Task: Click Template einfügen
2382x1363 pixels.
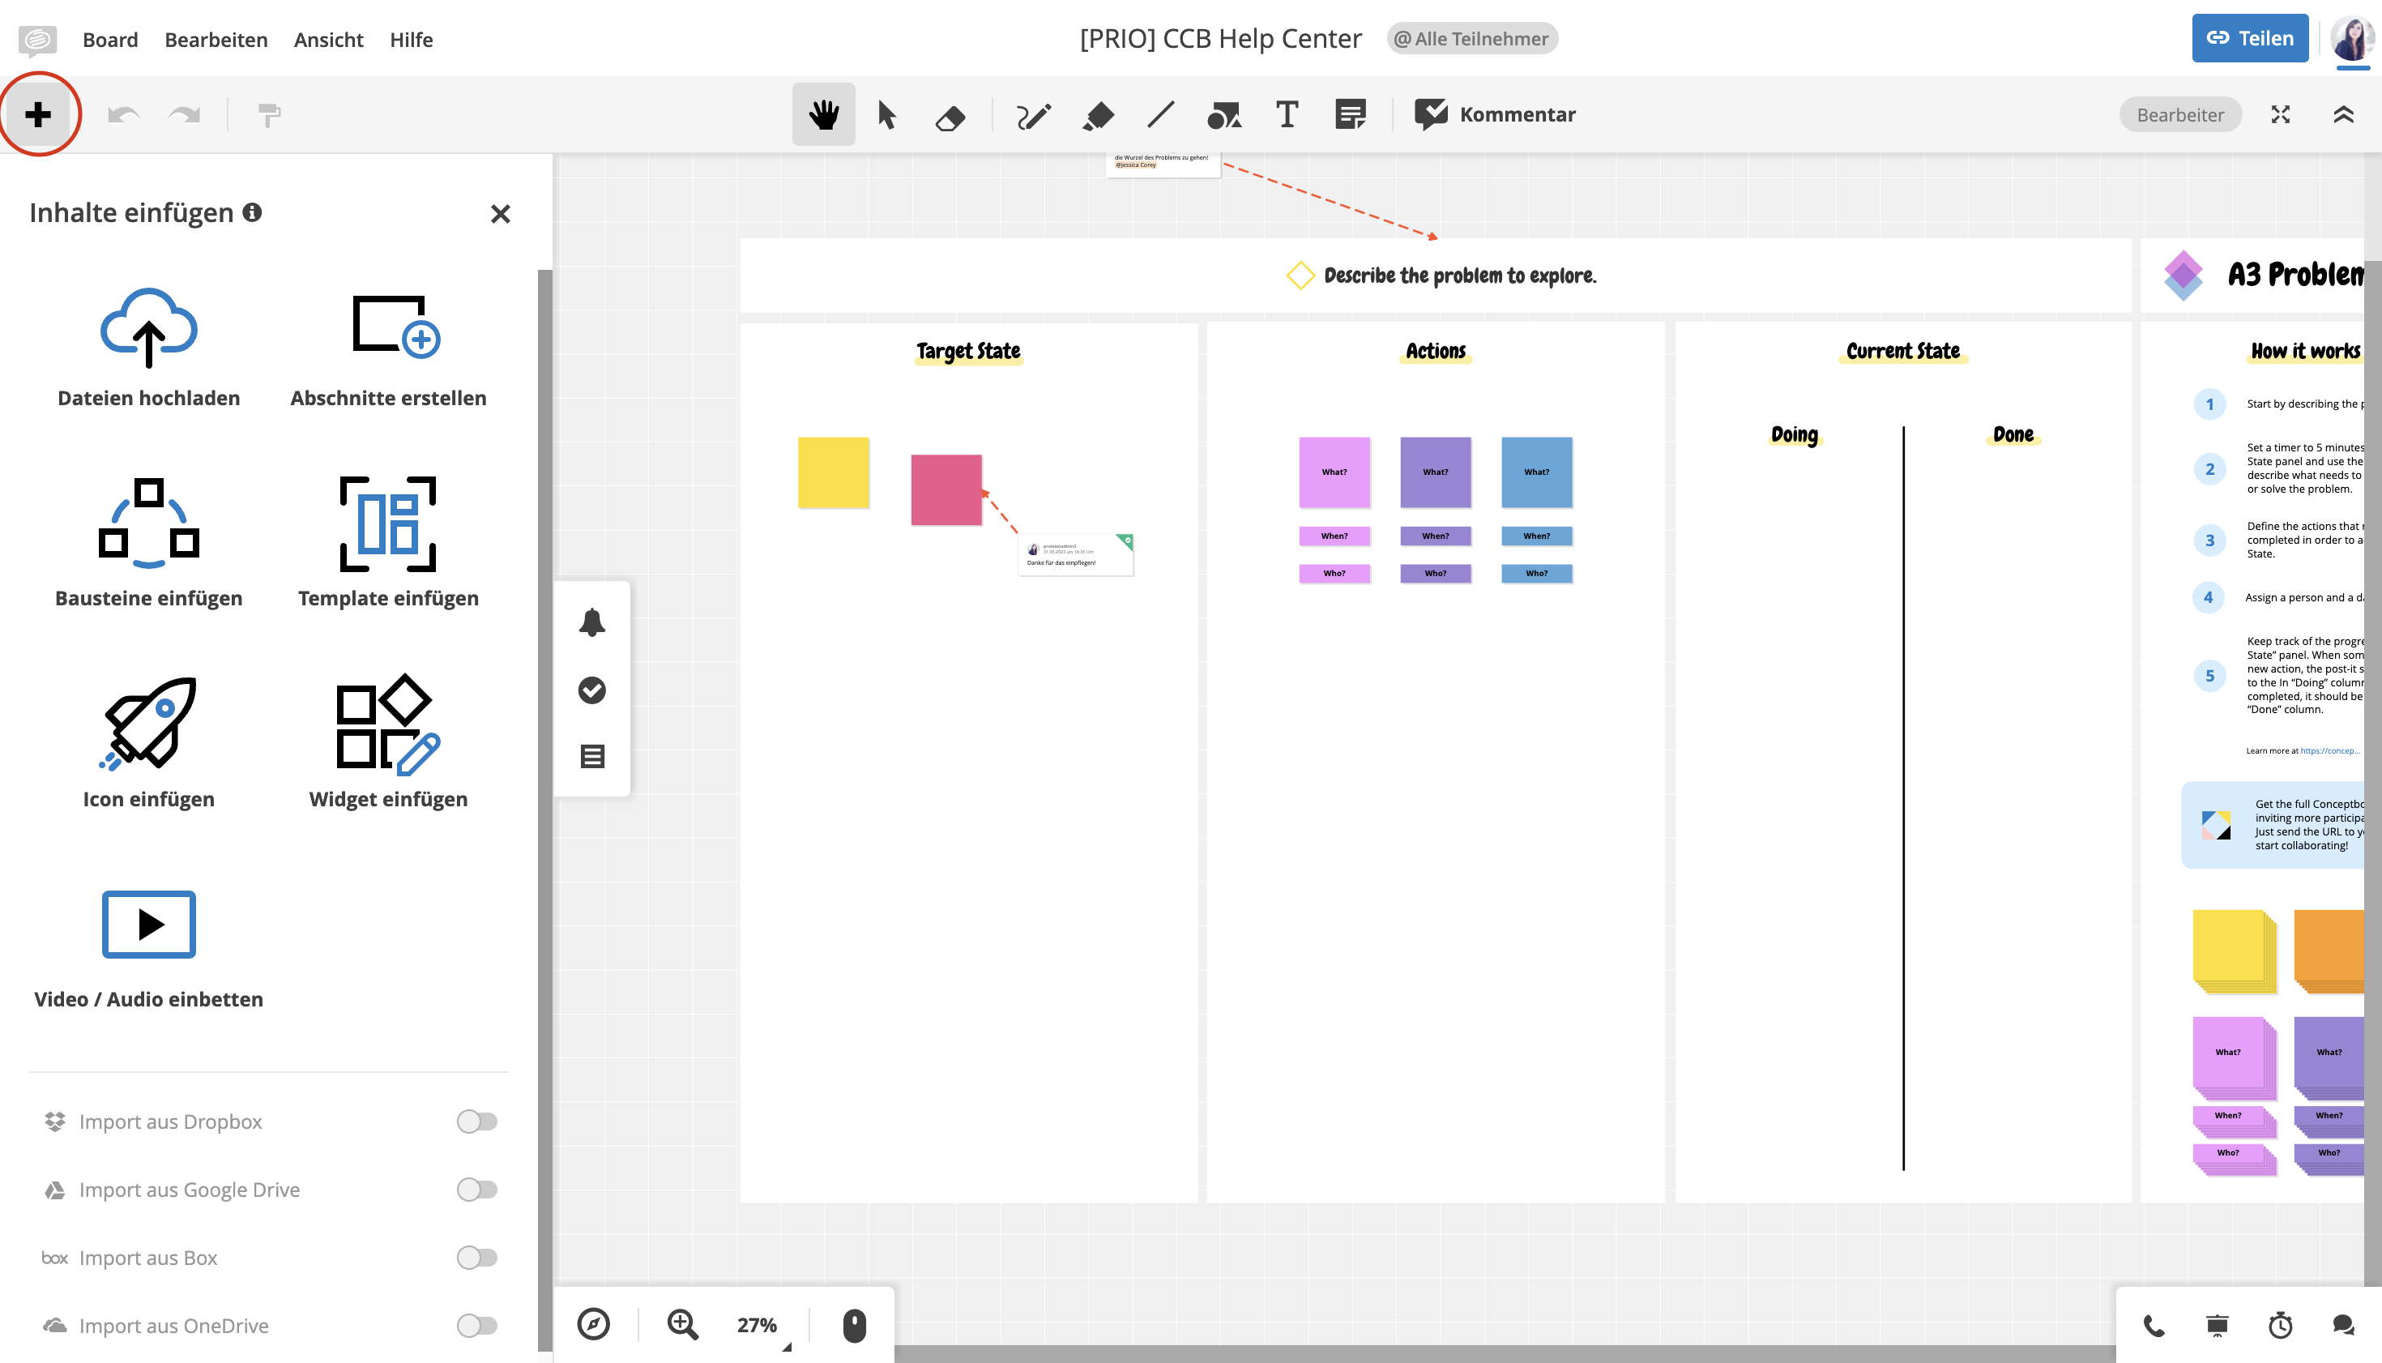Action: [388, 543]
